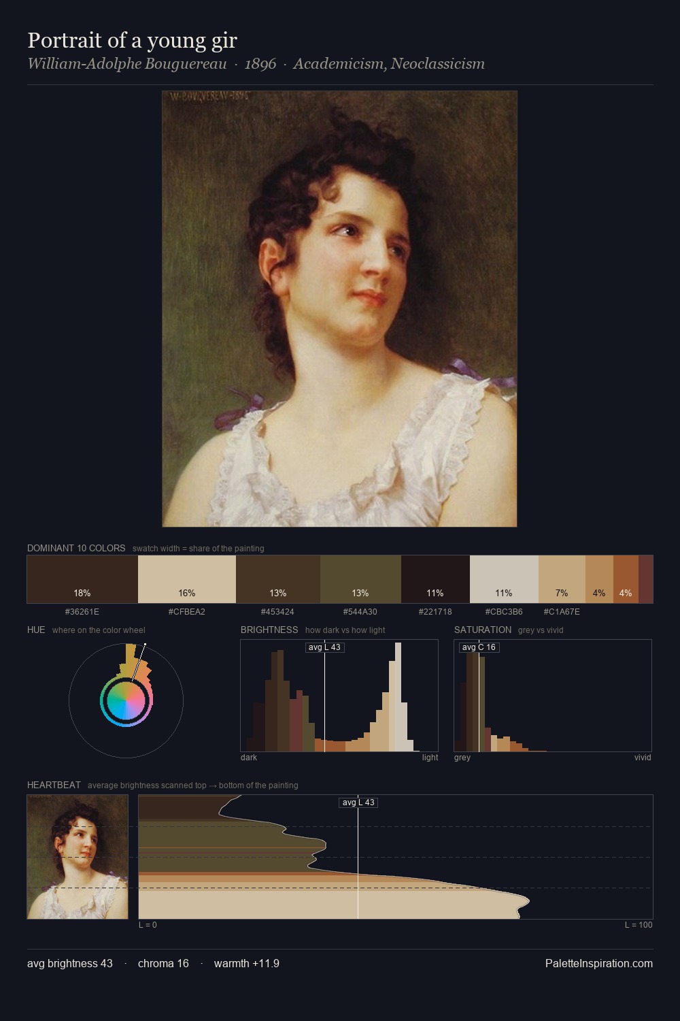Click the HUE section heading
This screenshot has height=1021, width=680.
pos(36,630)
